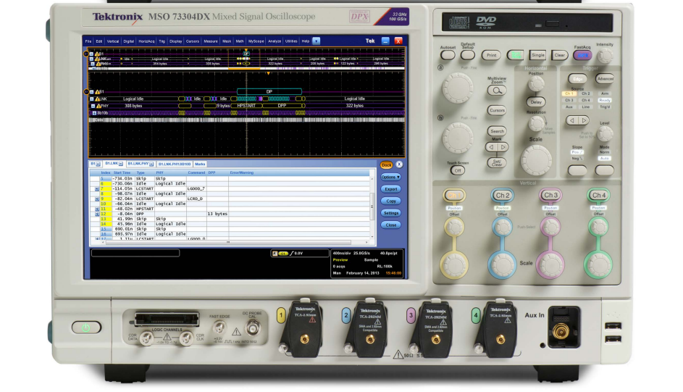
Task: Switch to the Marks tab
Action: [200, 164]
